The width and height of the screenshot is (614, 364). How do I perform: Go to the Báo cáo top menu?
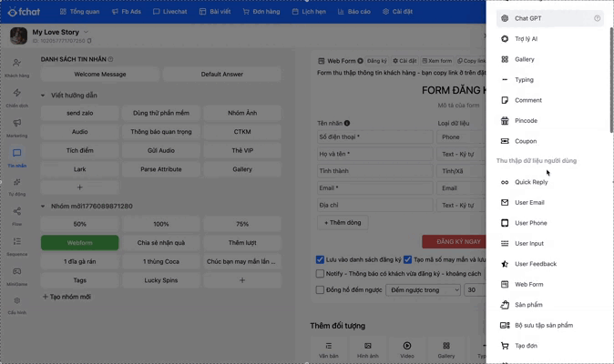[x=353, y=12]
